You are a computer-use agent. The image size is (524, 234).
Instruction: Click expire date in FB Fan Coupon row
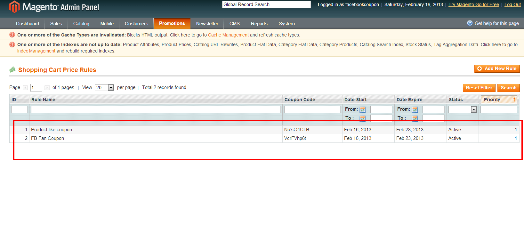tap(410, 138)
